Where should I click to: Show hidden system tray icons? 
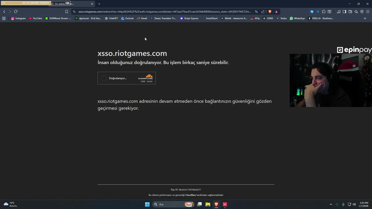coord(331,204)
